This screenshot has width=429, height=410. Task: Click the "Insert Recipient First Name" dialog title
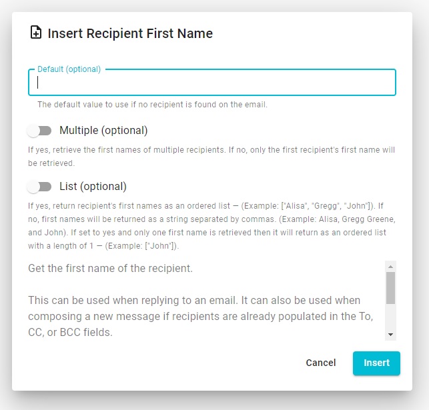click(130, 33)
